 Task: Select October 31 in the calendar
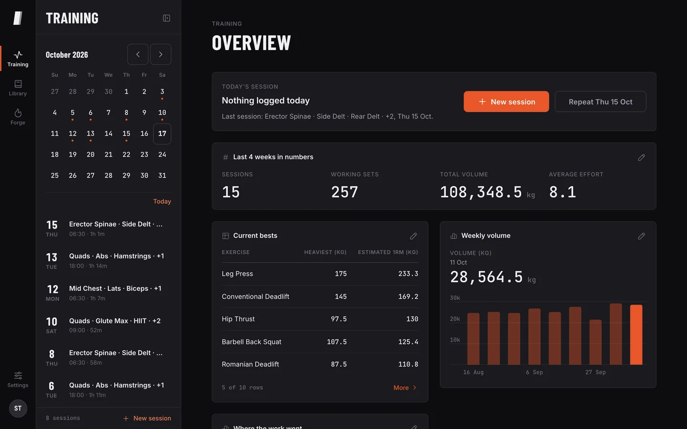[x=162, y=176]
